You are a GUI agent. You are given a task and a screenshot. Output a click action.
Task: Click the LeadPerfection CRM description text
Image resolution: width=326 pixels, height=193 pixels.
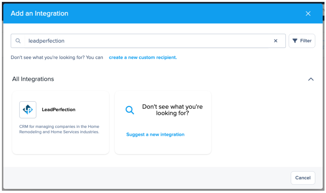(x=59, y=129)
